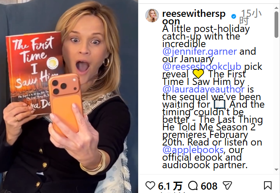Open the @jennifer.garner mention
The image size is (280, 193).
(x=200, y=51)
